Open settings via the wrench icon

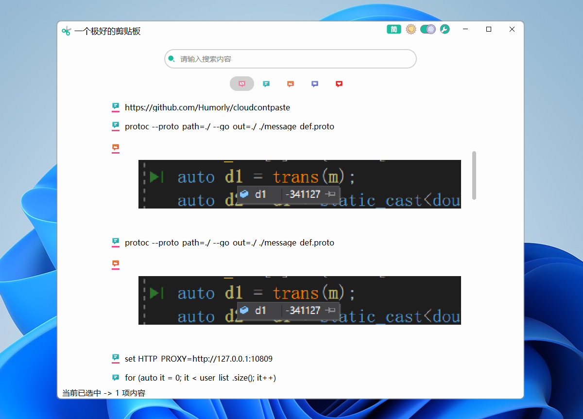tap(445, 29)
